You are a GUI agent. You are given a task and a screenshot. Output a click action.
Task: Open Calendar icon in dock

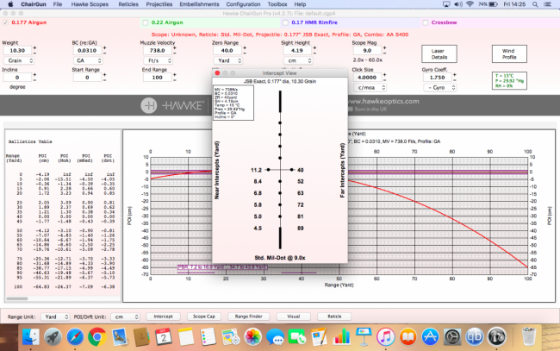[164, 336]
